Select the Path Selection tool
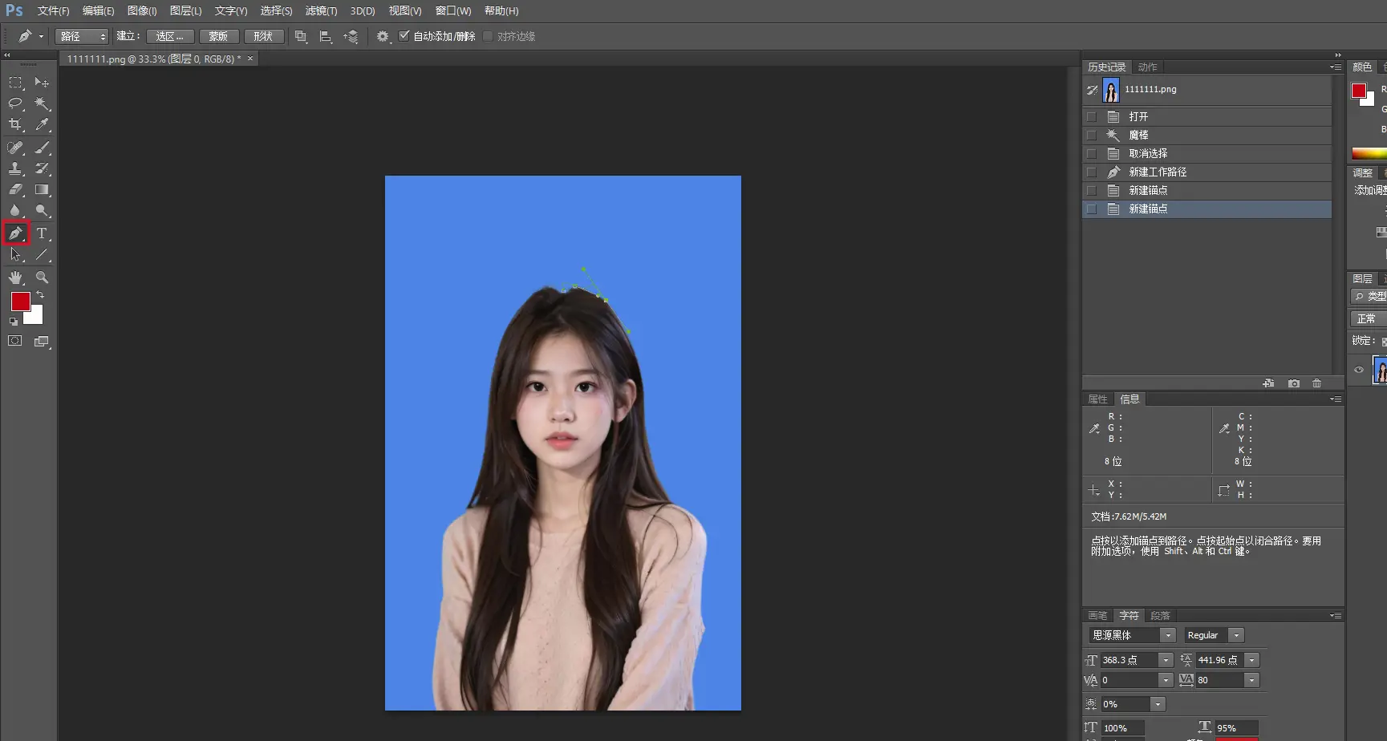This screenshot has width=1387, height=741. (15, 254)
